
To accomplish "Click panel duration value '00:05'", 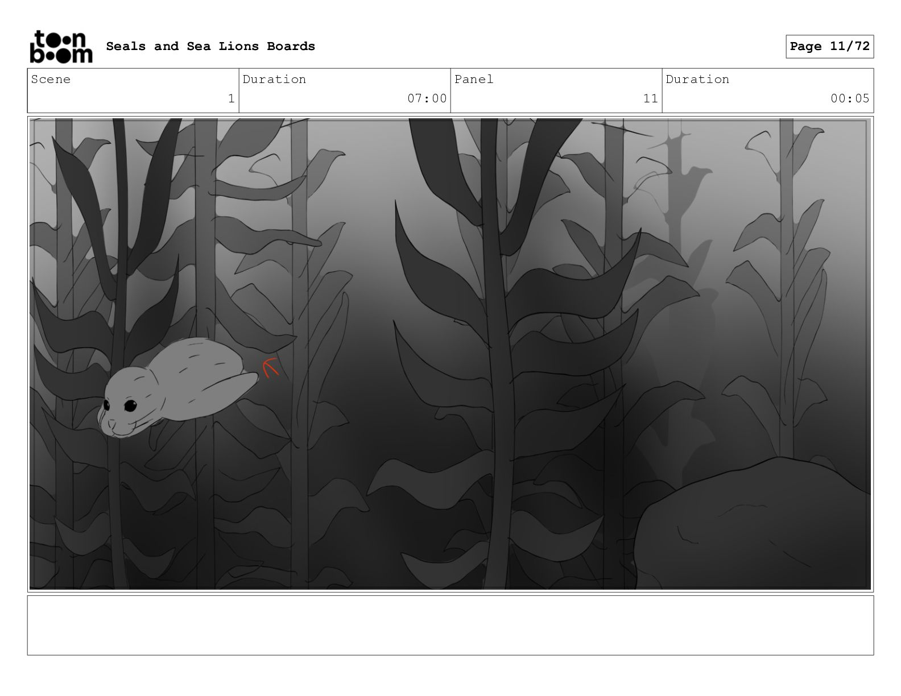I will [x=850, y=98].
